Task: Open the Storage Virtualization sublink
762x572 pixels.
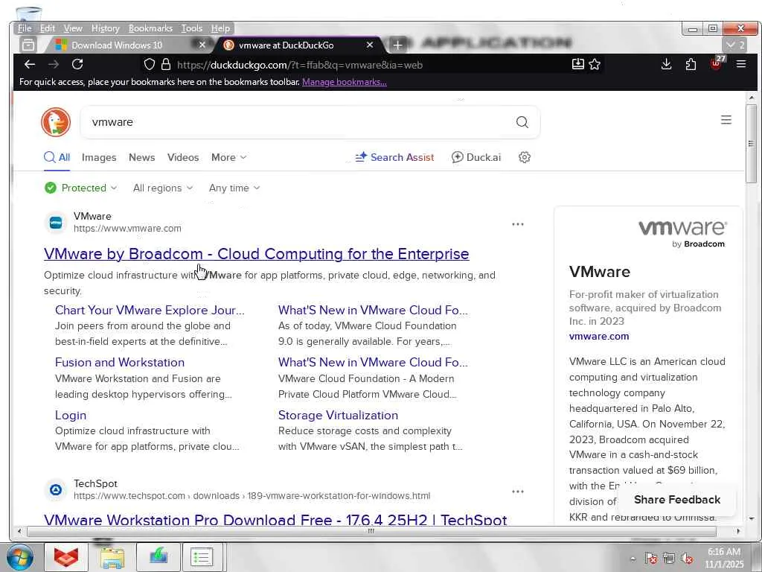Action: tap(339, 415)
